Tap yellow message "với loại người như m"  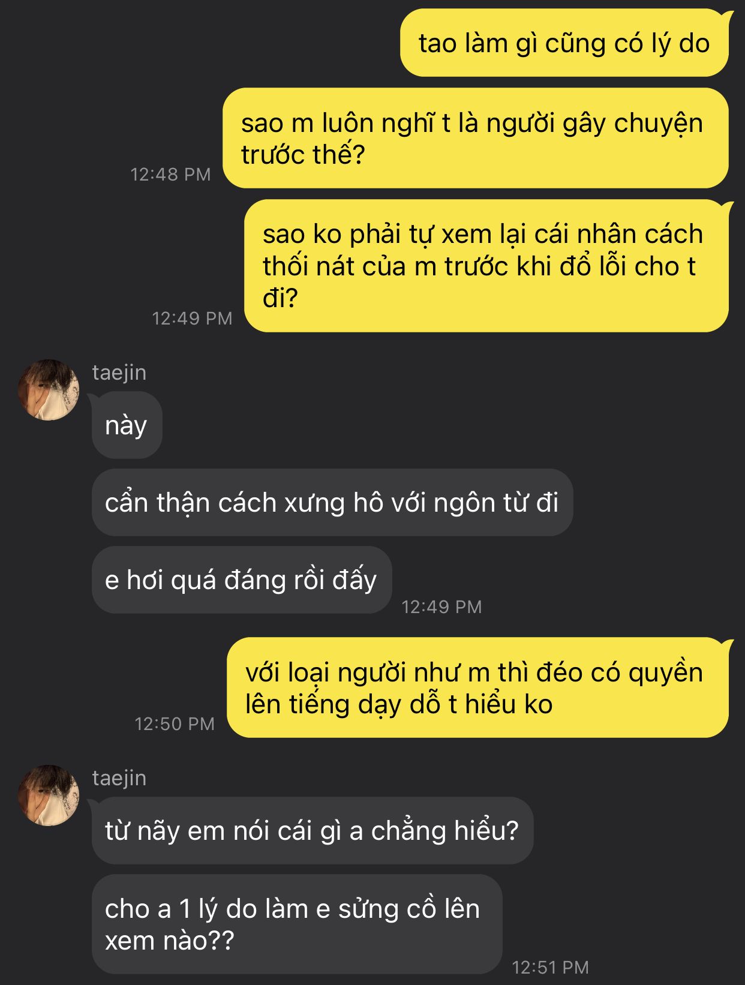click(478, 687)
